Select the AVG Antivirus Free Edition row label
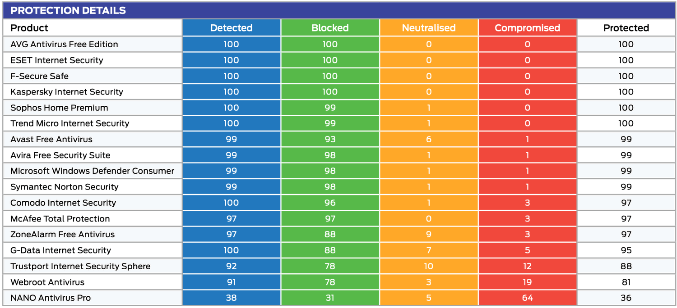Viewport: 677px width, 308px height. tap(64, 44)
